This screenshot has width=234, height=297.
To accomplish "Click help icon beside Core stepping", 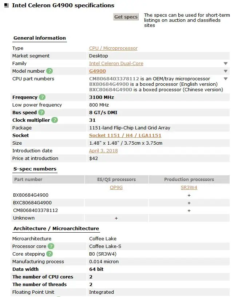I will pyautogui.click(x=49, y=254).
